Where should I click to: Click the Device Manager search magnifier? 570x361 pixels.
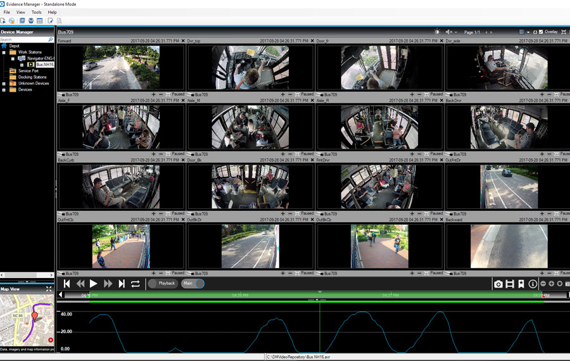coord(51,39)
